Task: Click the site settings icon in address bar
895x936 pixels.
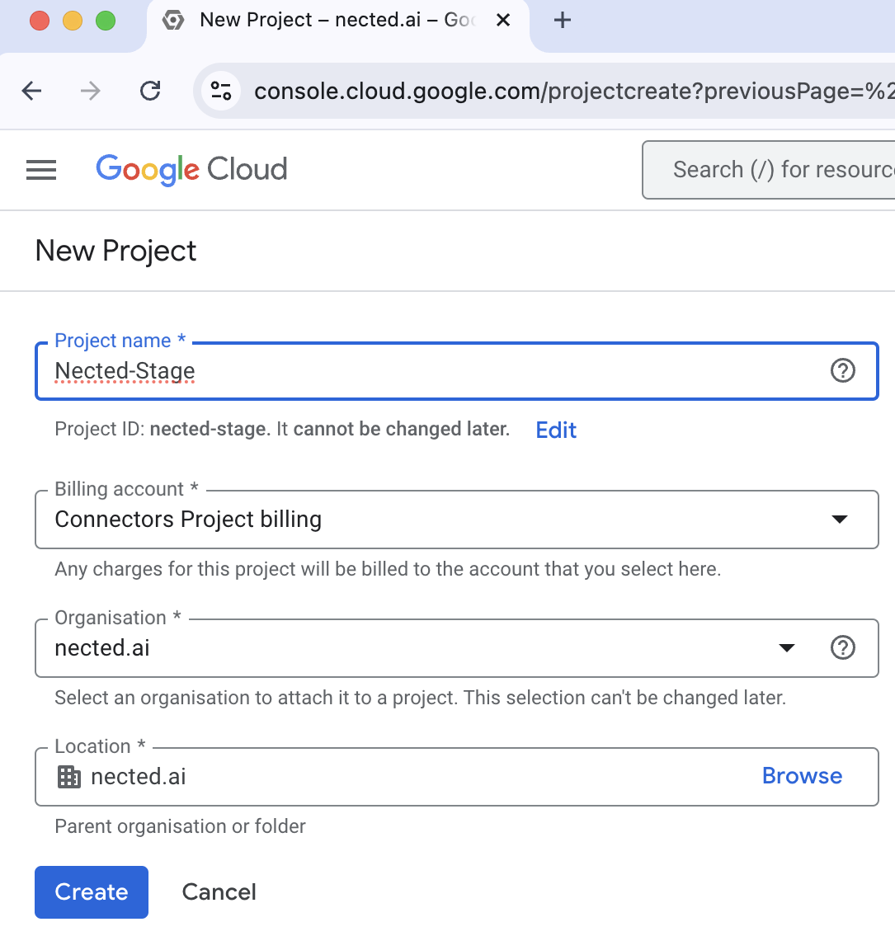Action: pyautogui.click(x=221, y=91)
